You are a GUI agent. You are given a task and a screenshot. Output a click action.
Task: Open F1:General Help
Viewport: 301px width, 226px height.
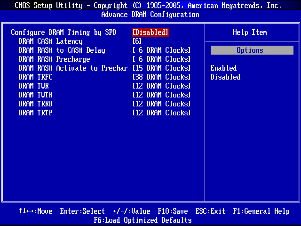261,211
